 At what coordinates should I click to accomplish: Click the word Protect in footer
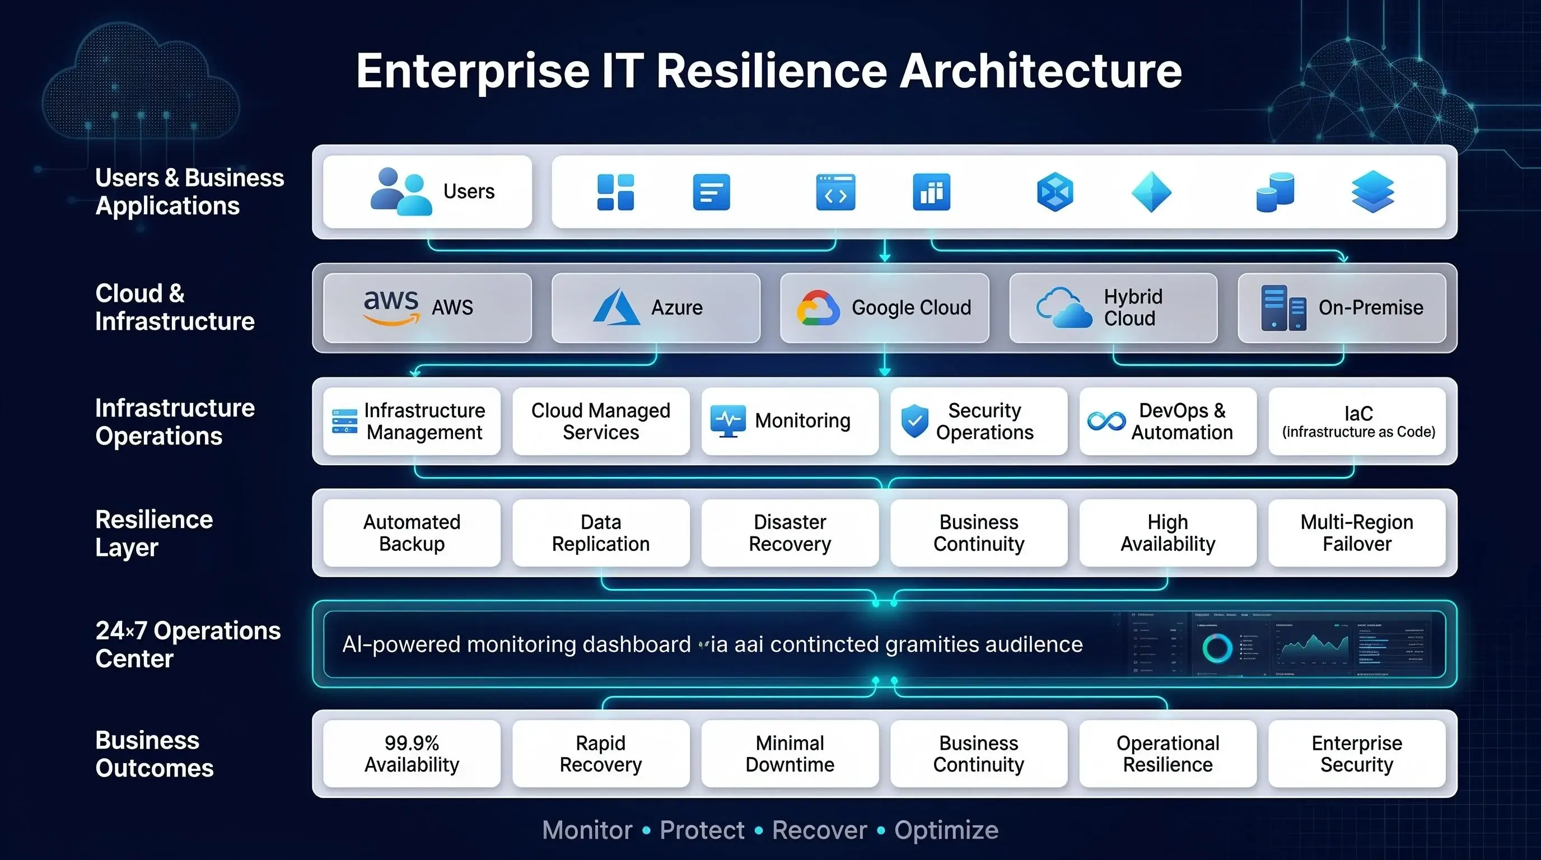coord(702,830)
